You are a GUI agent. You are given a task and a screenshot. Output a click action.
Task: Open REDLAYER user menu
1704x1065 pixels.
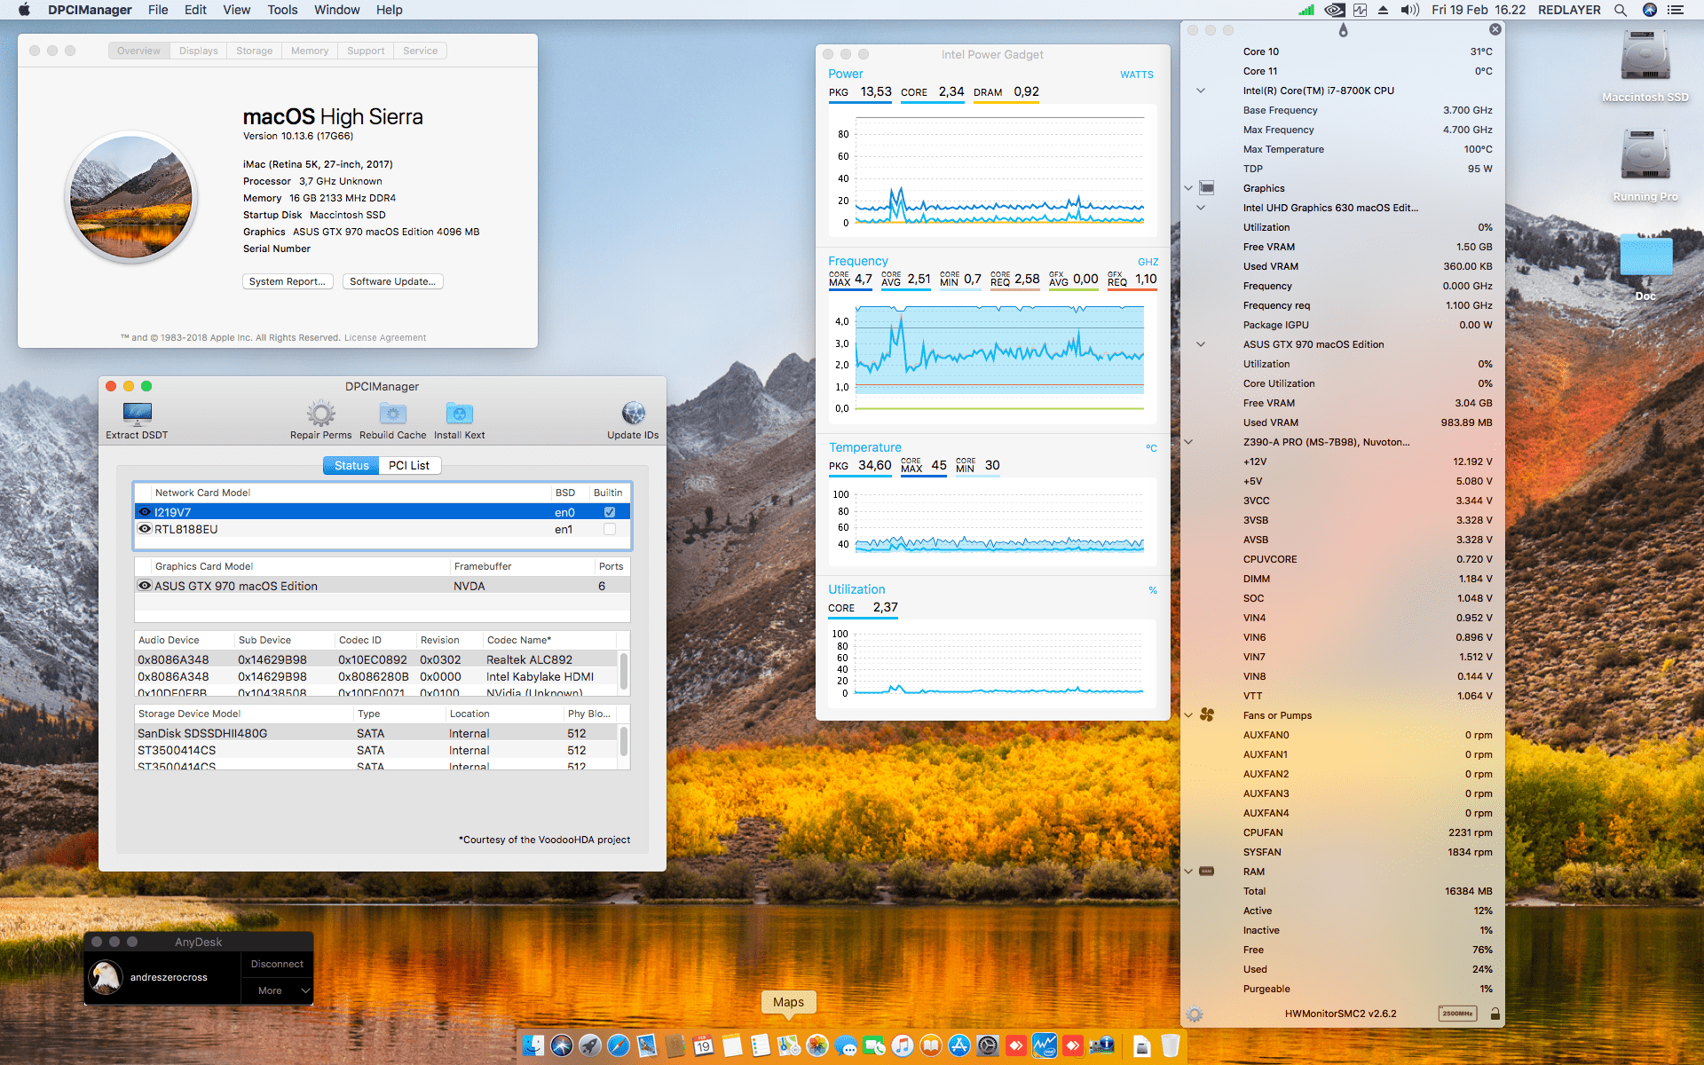pyautogui.click(x=1569, y=10)
